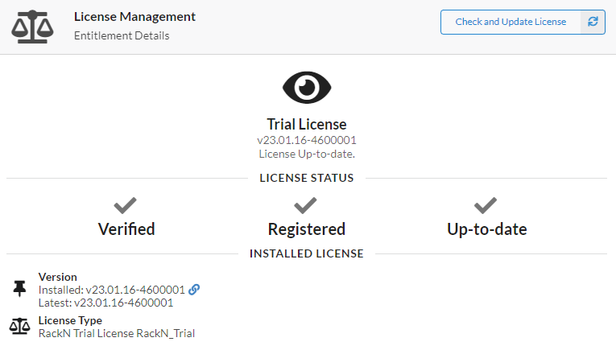Image resolution: width=616 pixels, height=346 pixels.
Task: Click the checkmark above Registered
Action: pyautogui.click(x=306, y=205)
